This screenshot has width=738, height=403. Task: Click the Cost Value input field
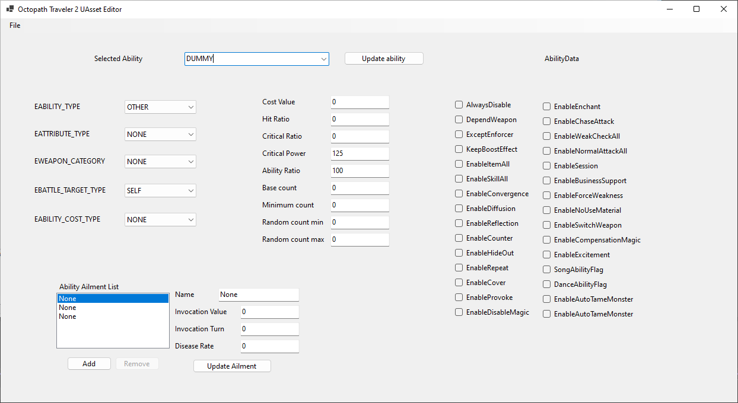point(360,102)
